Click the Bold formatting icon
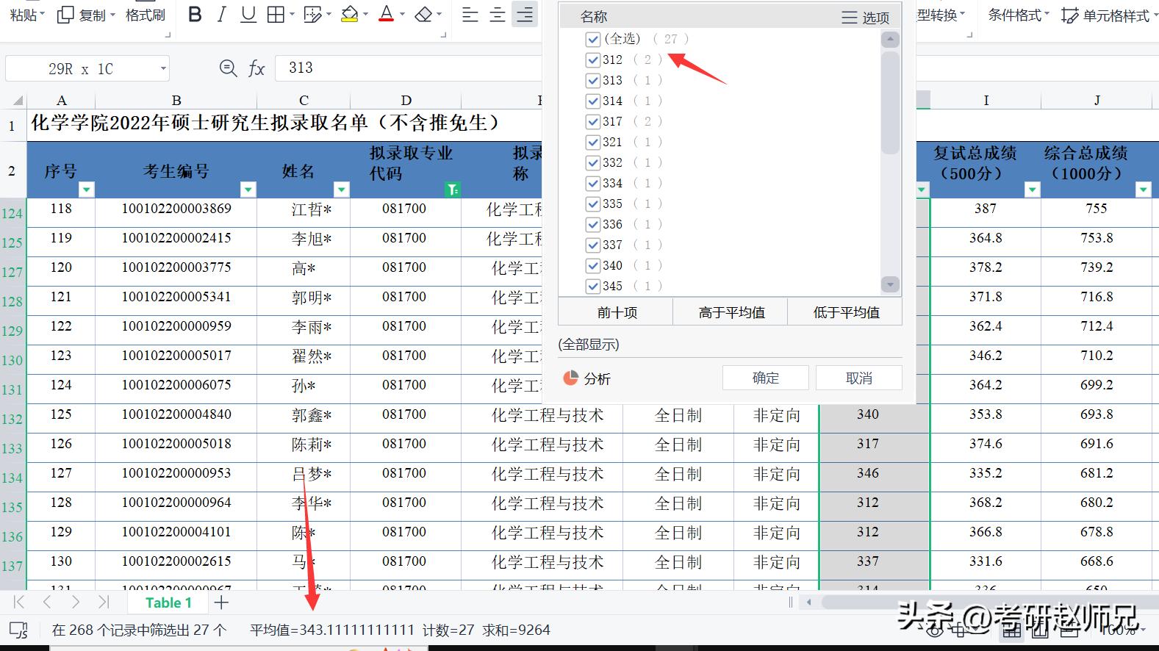This screenshot has height=651, width=1159. 195,15
